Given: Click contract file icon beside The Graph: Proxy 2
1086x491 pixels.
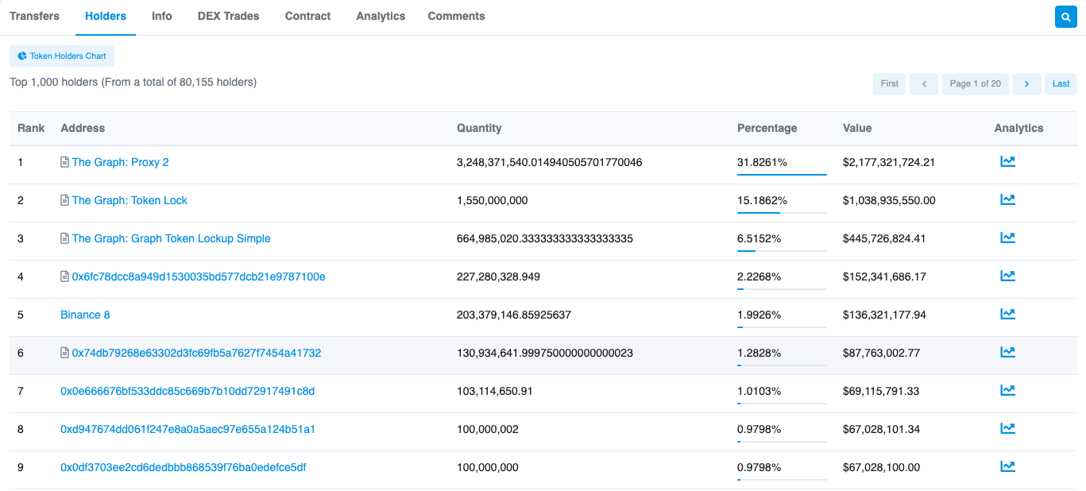Looking at the screenshot, I should pos(65,162).
